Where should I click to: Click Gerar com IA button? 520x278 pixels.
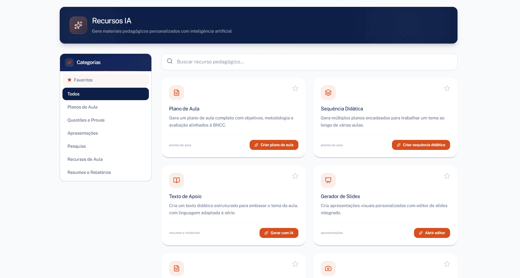click(279, 233)
